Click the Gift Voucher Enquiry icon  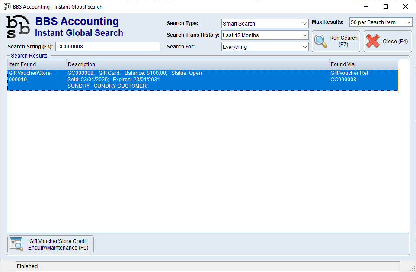click(x=16, y=244)
